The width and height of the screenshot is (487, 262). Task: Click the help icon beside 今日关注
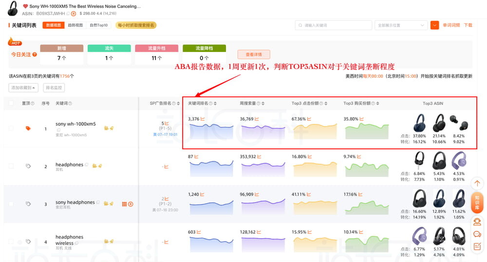(35, 54)
